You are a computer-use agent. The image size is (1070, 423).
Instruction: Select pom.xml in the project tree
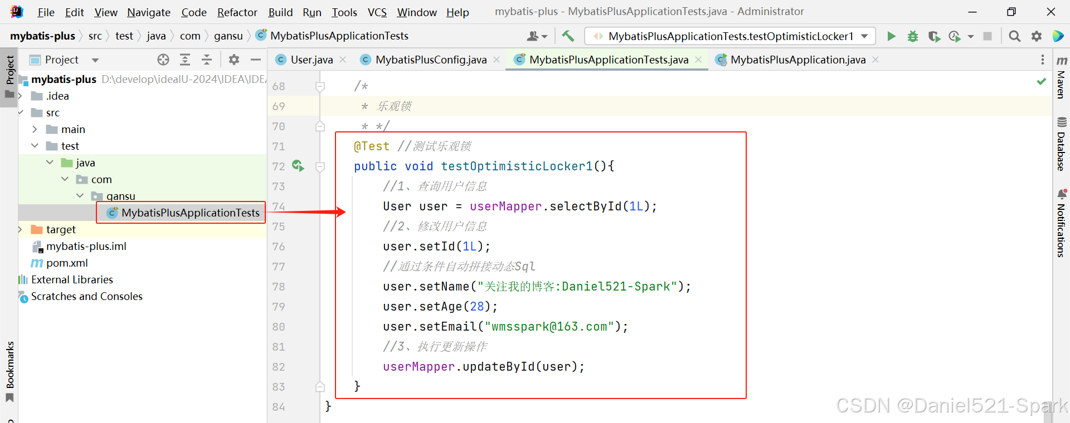pos(67,263)
